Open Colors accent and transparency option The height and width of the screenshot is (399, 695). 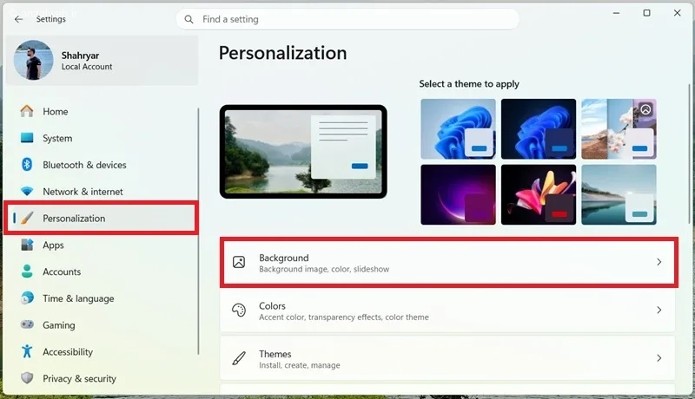point(447,311)
